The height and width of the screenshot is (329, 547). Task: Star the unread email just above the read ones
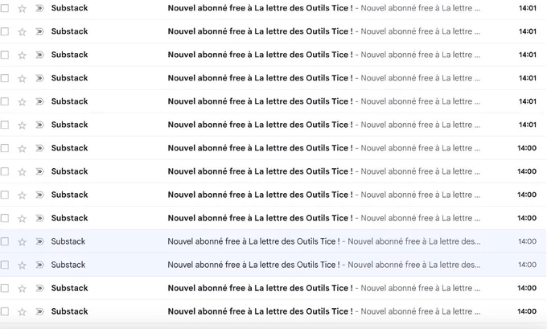[x=22, y=219]
